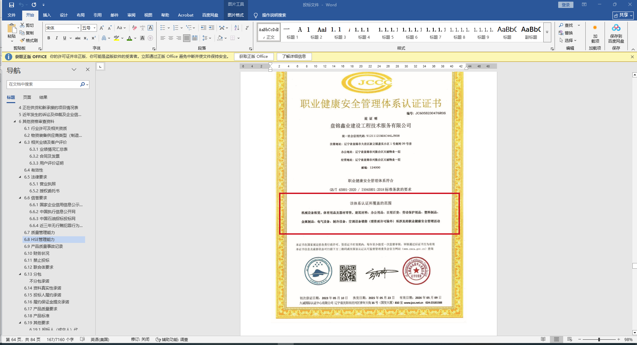Screen dimensions: 637x345
Task: Close the navigation pane
Action: pos(88,69)
